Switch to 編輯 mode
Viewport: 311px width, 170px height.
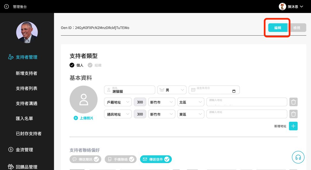point(278,28)
